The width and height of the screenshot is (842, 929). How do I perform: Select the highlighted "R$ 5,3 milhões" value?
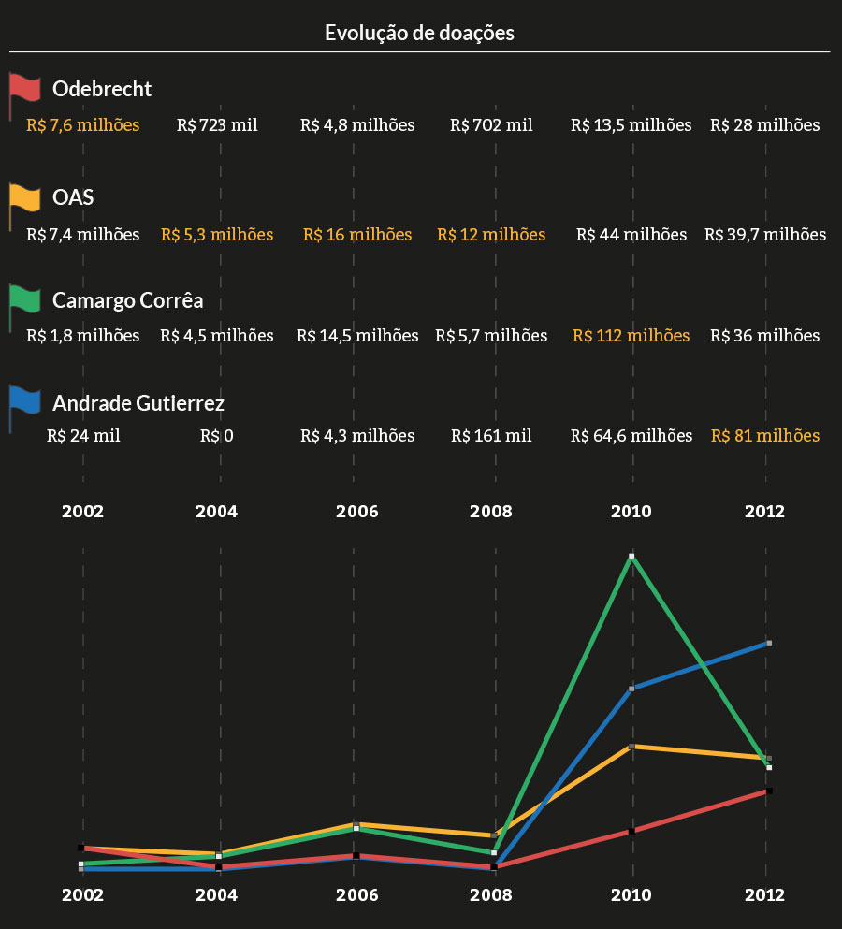coord(217,235)
